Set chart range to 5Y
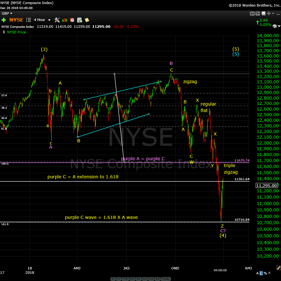Image resolution: width=281 pixels, height=281 pixels. pyautogui.click(x=113, y=279)
